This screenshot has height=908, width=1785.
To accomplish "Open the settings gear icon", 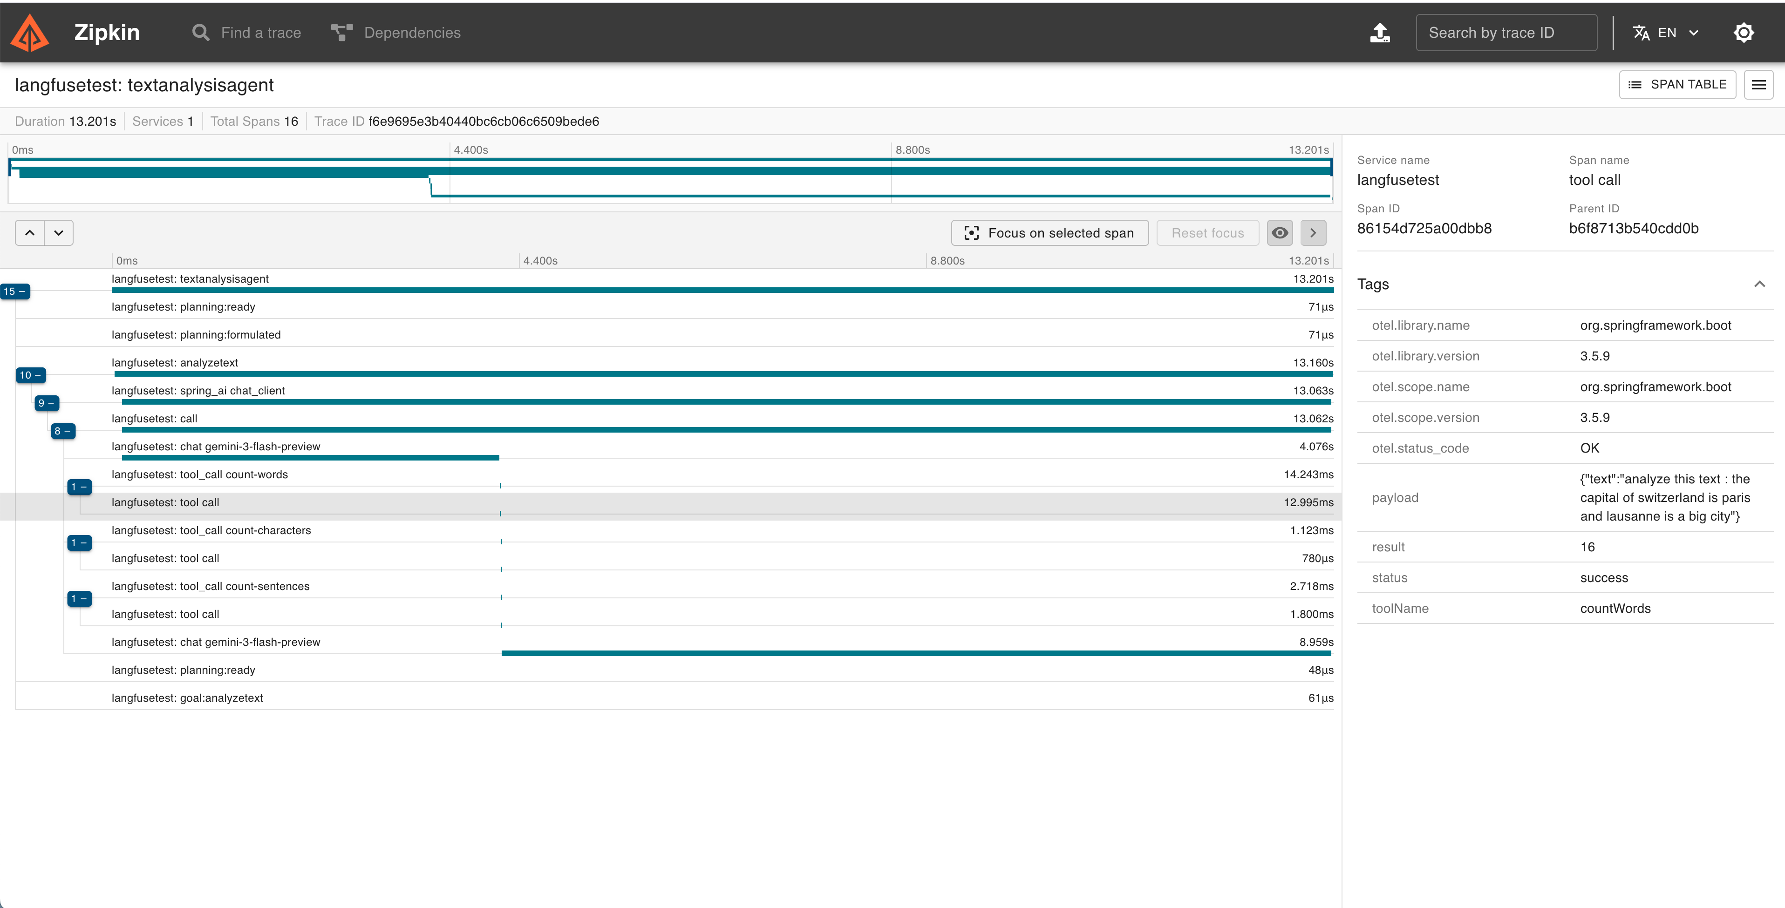I will click(1743, 33).
